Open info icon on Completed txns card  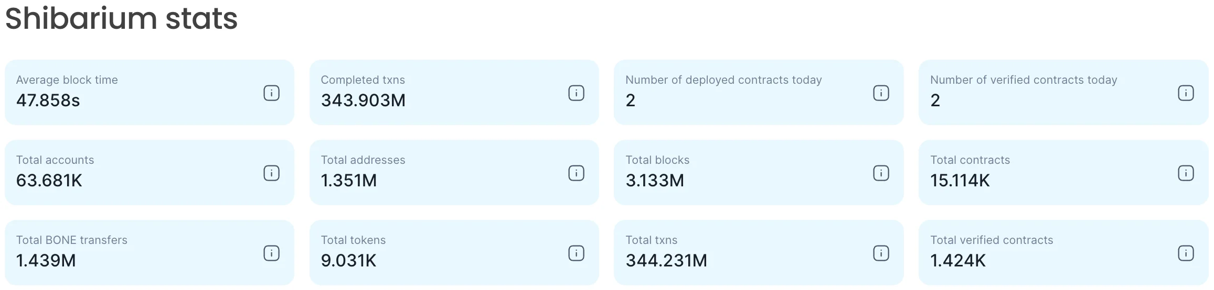point(576,93)
